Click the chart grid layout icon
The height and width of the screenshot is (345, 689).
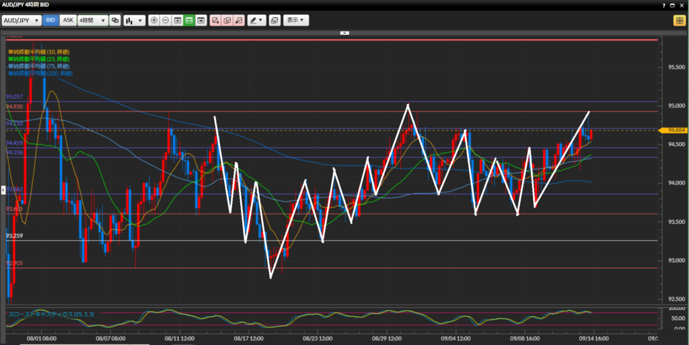point(178,20)
